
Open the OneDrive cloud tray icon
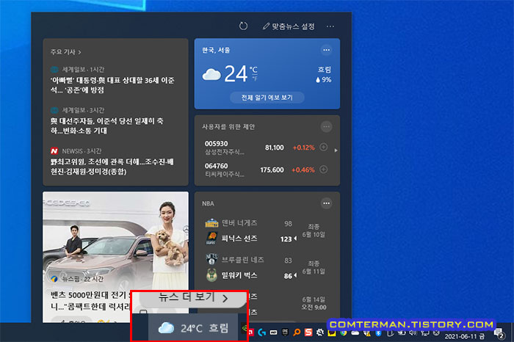coord(355,333)
